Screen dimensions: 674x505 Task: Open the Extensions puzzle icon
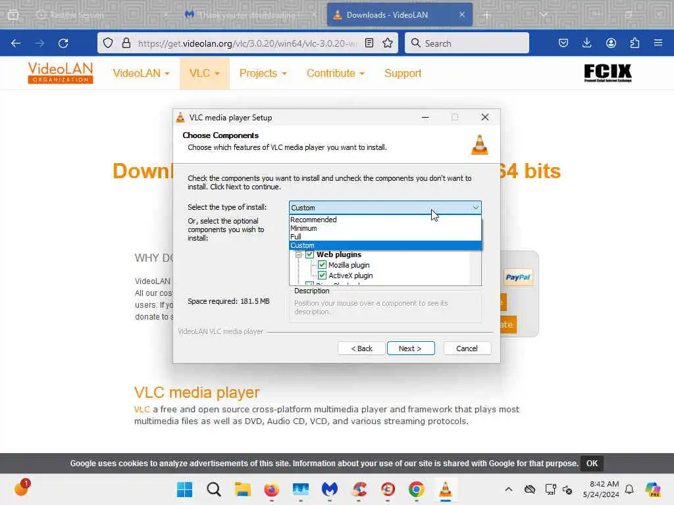tap(635, 43)
